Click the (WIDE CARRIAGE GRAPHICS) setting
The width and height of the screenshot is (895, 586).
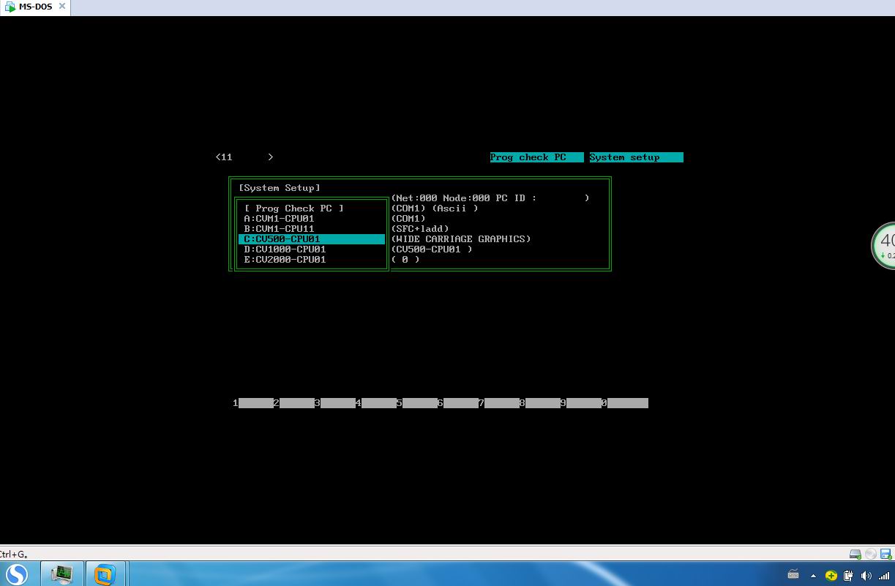[461, 239]
